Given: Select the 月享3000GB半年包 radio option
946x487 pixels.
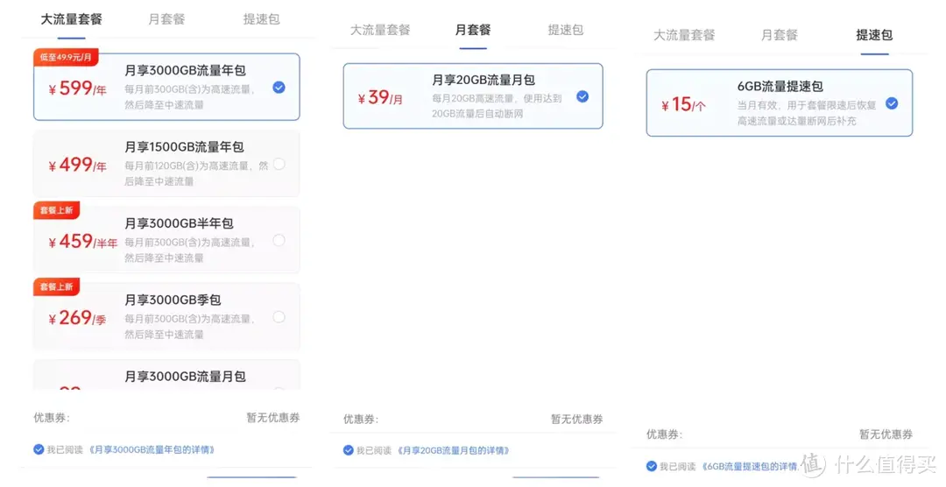Looking at the screenshot, I should point(279,240).
